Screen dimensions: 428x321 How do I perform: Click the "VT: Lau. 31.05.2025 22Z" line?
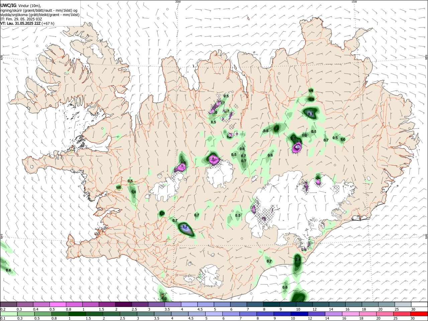tap(20, 23)
